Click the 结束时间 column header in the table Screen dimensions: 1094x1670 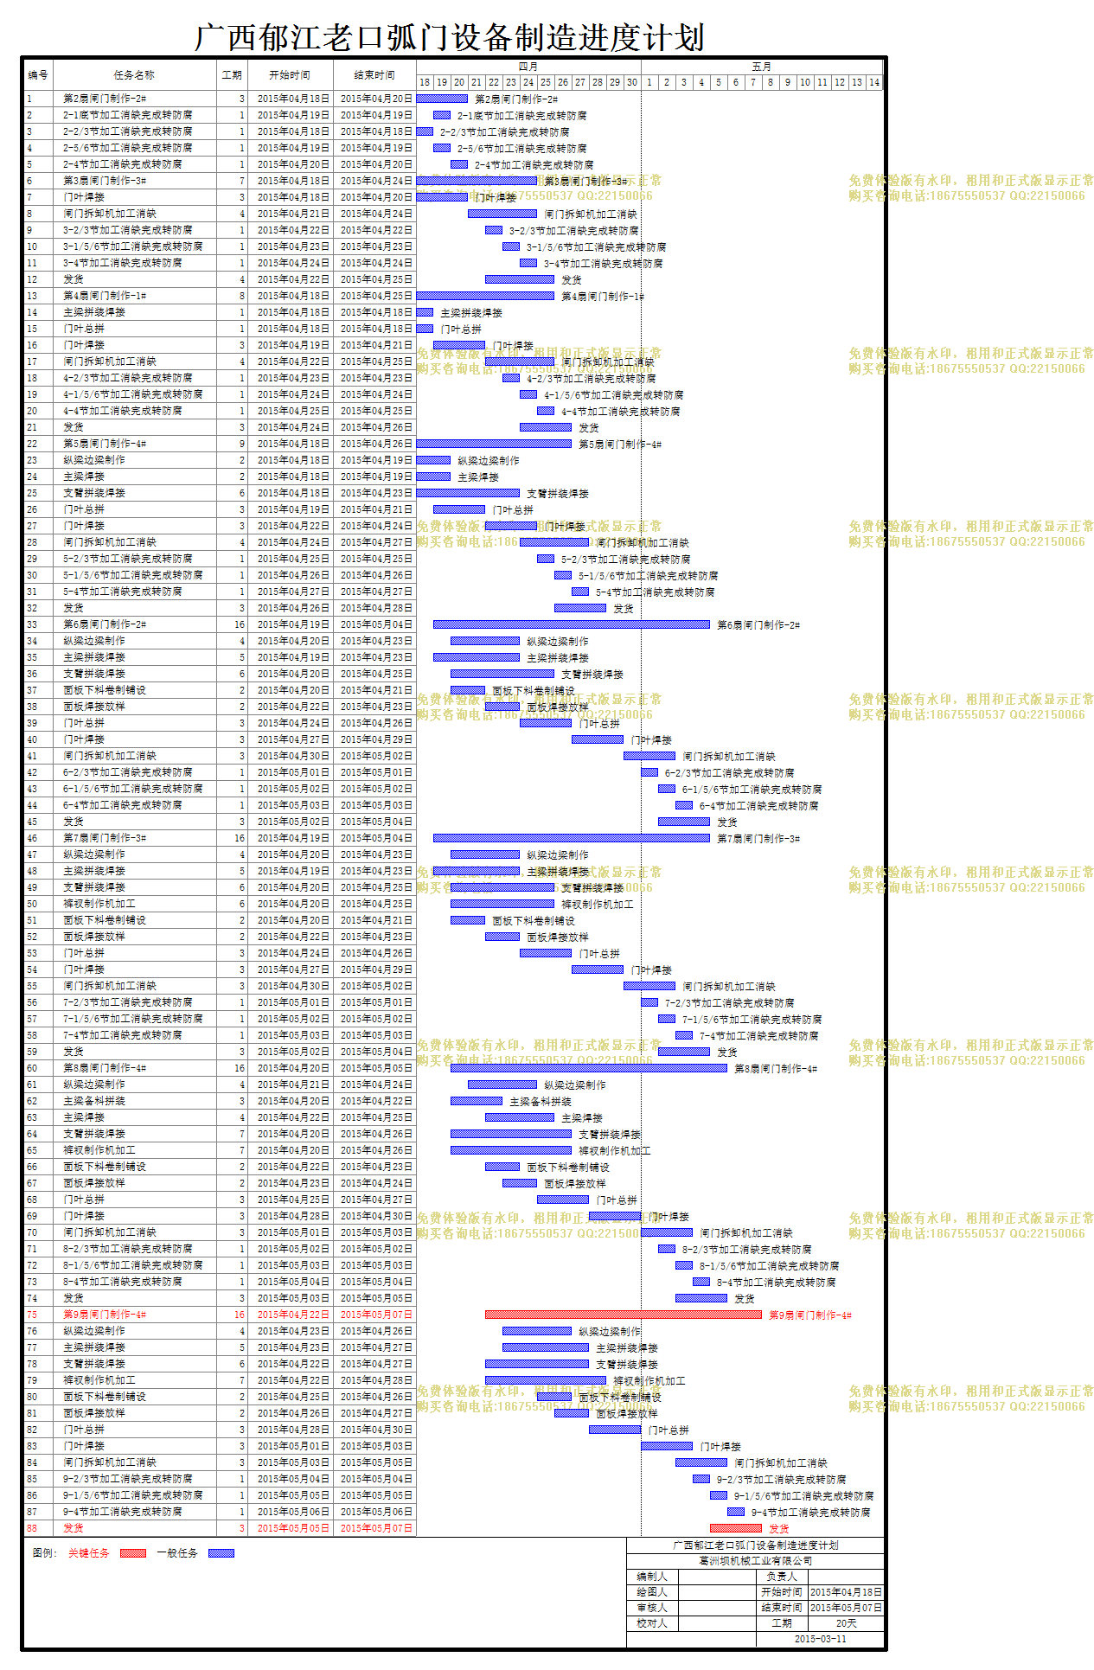tap(374, 75)
